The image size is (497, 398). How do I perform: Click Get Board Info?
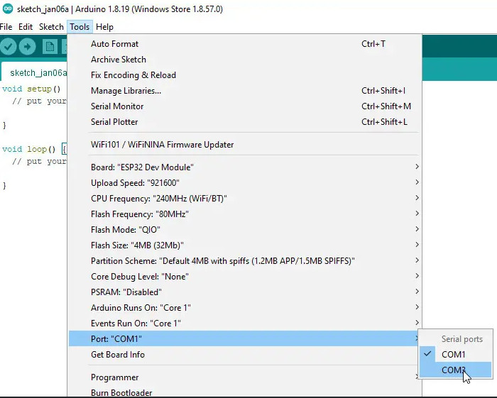tap(118, 355)
